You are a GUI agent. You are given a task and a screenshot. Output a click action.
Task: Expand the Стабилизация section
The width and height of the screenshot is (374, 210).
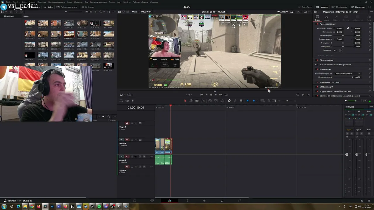(326, 87)
